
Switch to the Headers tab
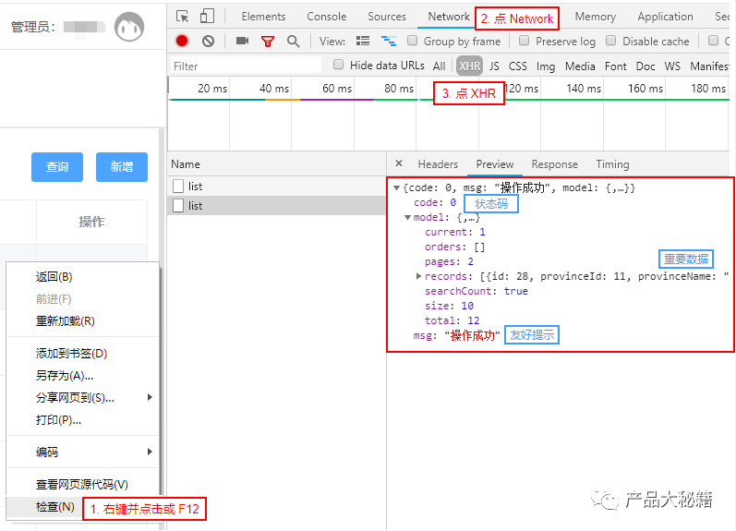[438, 164]
